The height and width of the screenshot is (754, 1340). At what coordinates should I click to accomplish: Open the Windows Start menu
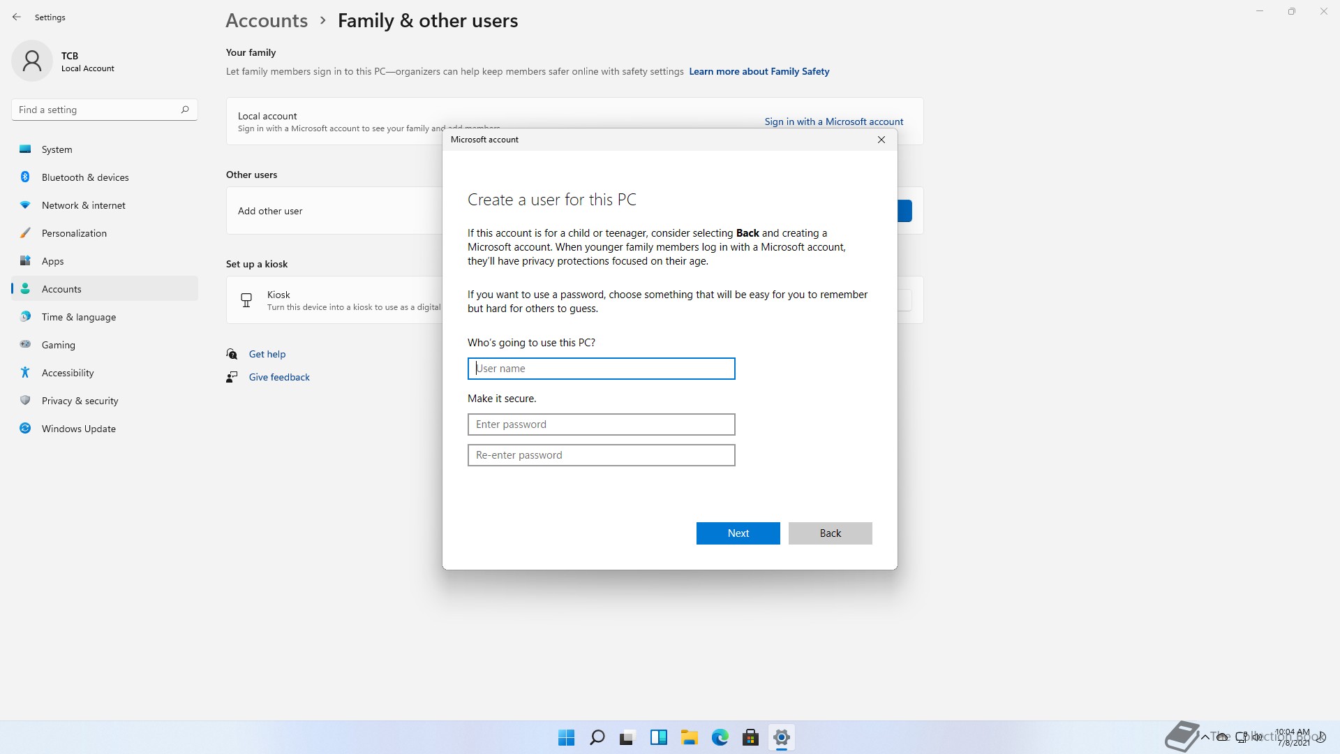point(566,737)
